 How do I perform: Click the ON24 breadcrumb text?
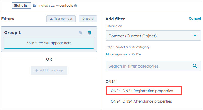click(x=136, y=54)
